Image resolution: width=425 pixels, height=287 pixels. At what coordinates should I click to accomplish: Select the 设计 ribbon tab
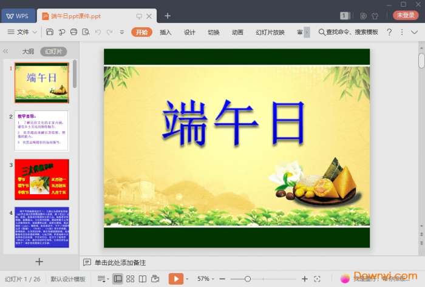[x=189, y=32]
